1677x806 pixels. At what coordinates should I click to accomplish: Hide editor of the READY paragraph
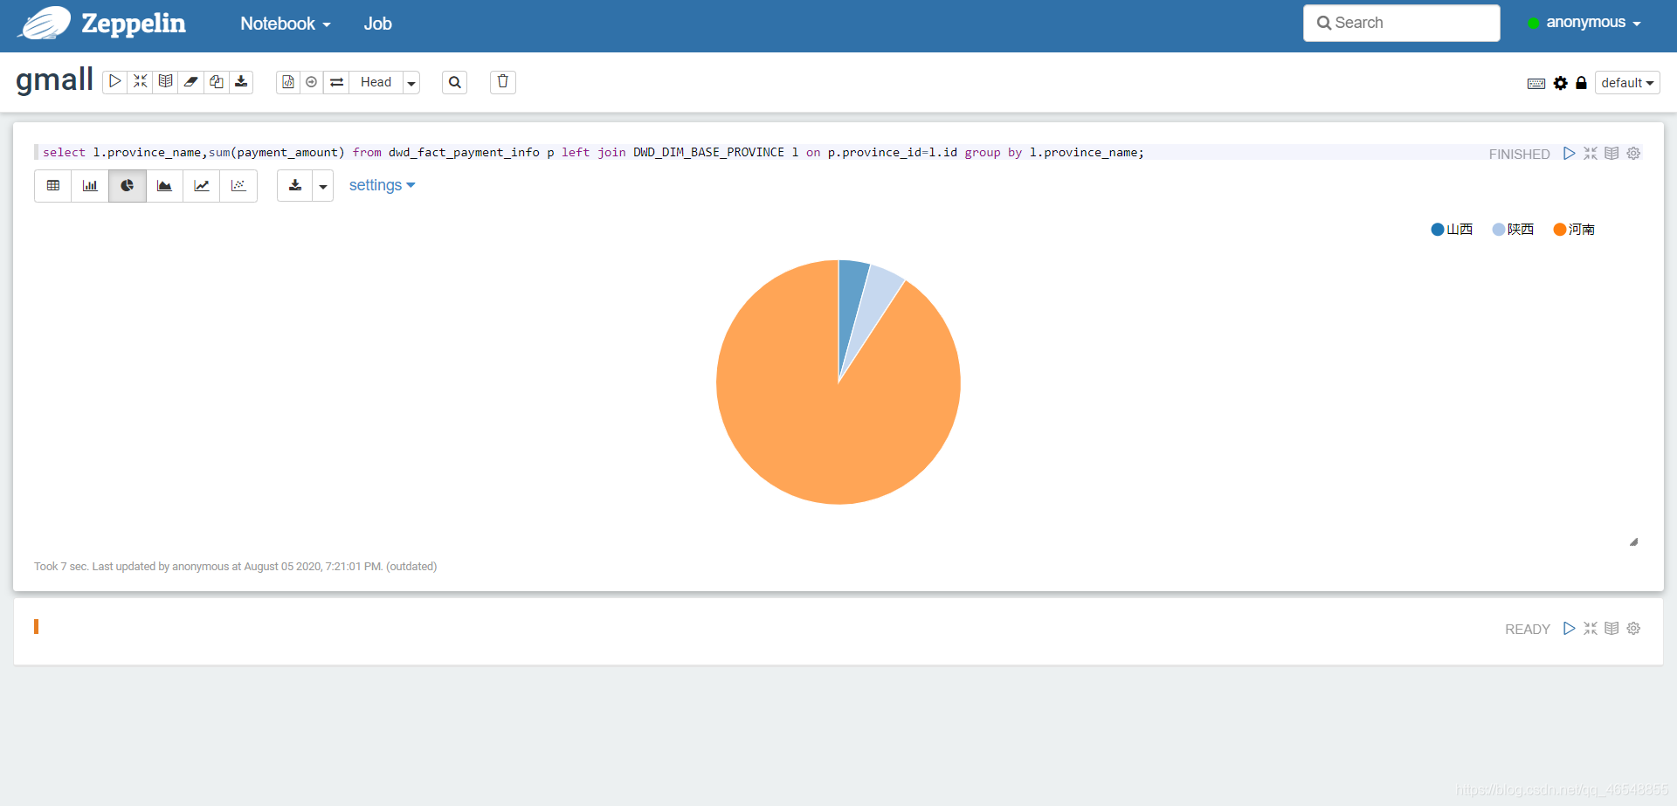click(1591, 629)
